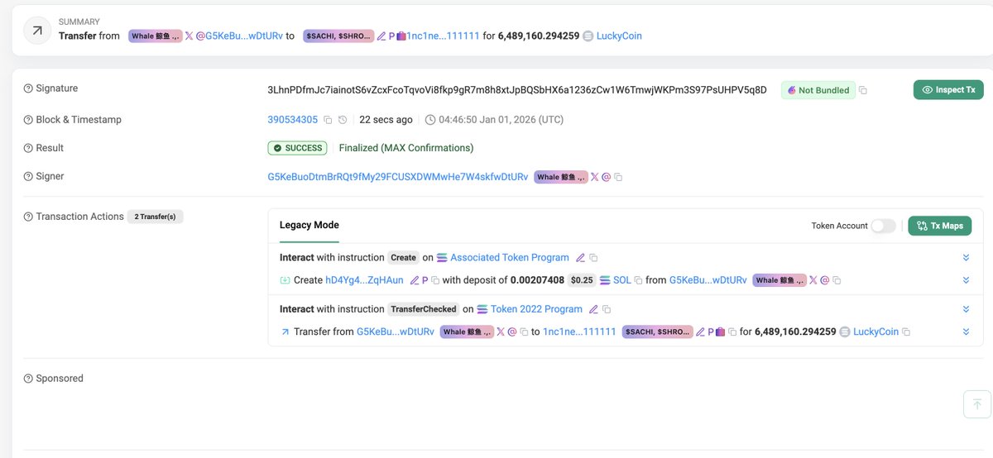The height and width of the screenshot is (458, 993).
Task: Click the @ icon in Signer row
Action: (606, 177)
